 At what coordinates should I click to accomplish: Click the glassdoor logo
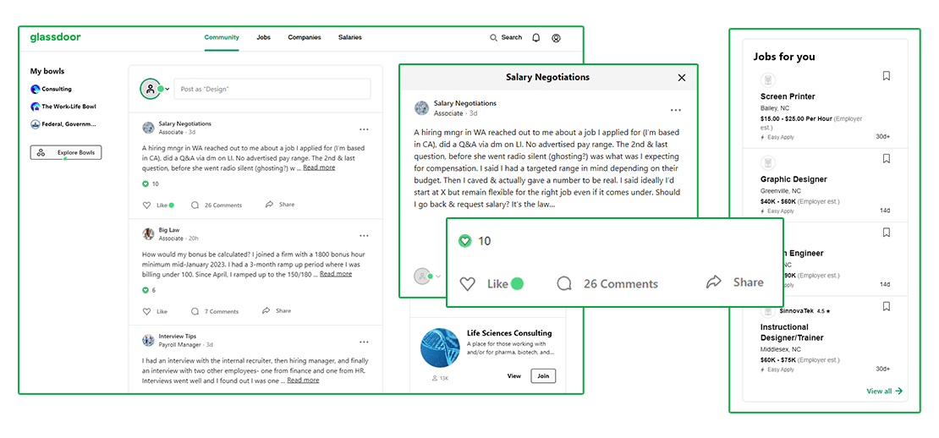tap(55, 37)
